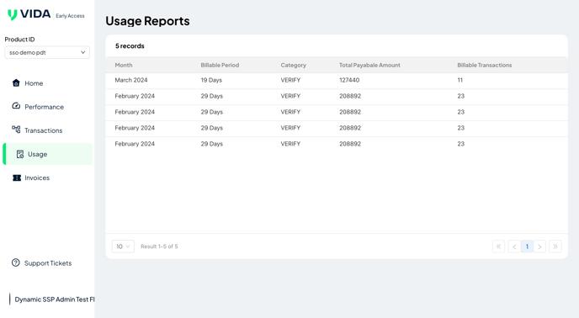Jump to last page of results
Image resolution: width=579 pixels, height=318 pixels.
click(x=555, y=246)
